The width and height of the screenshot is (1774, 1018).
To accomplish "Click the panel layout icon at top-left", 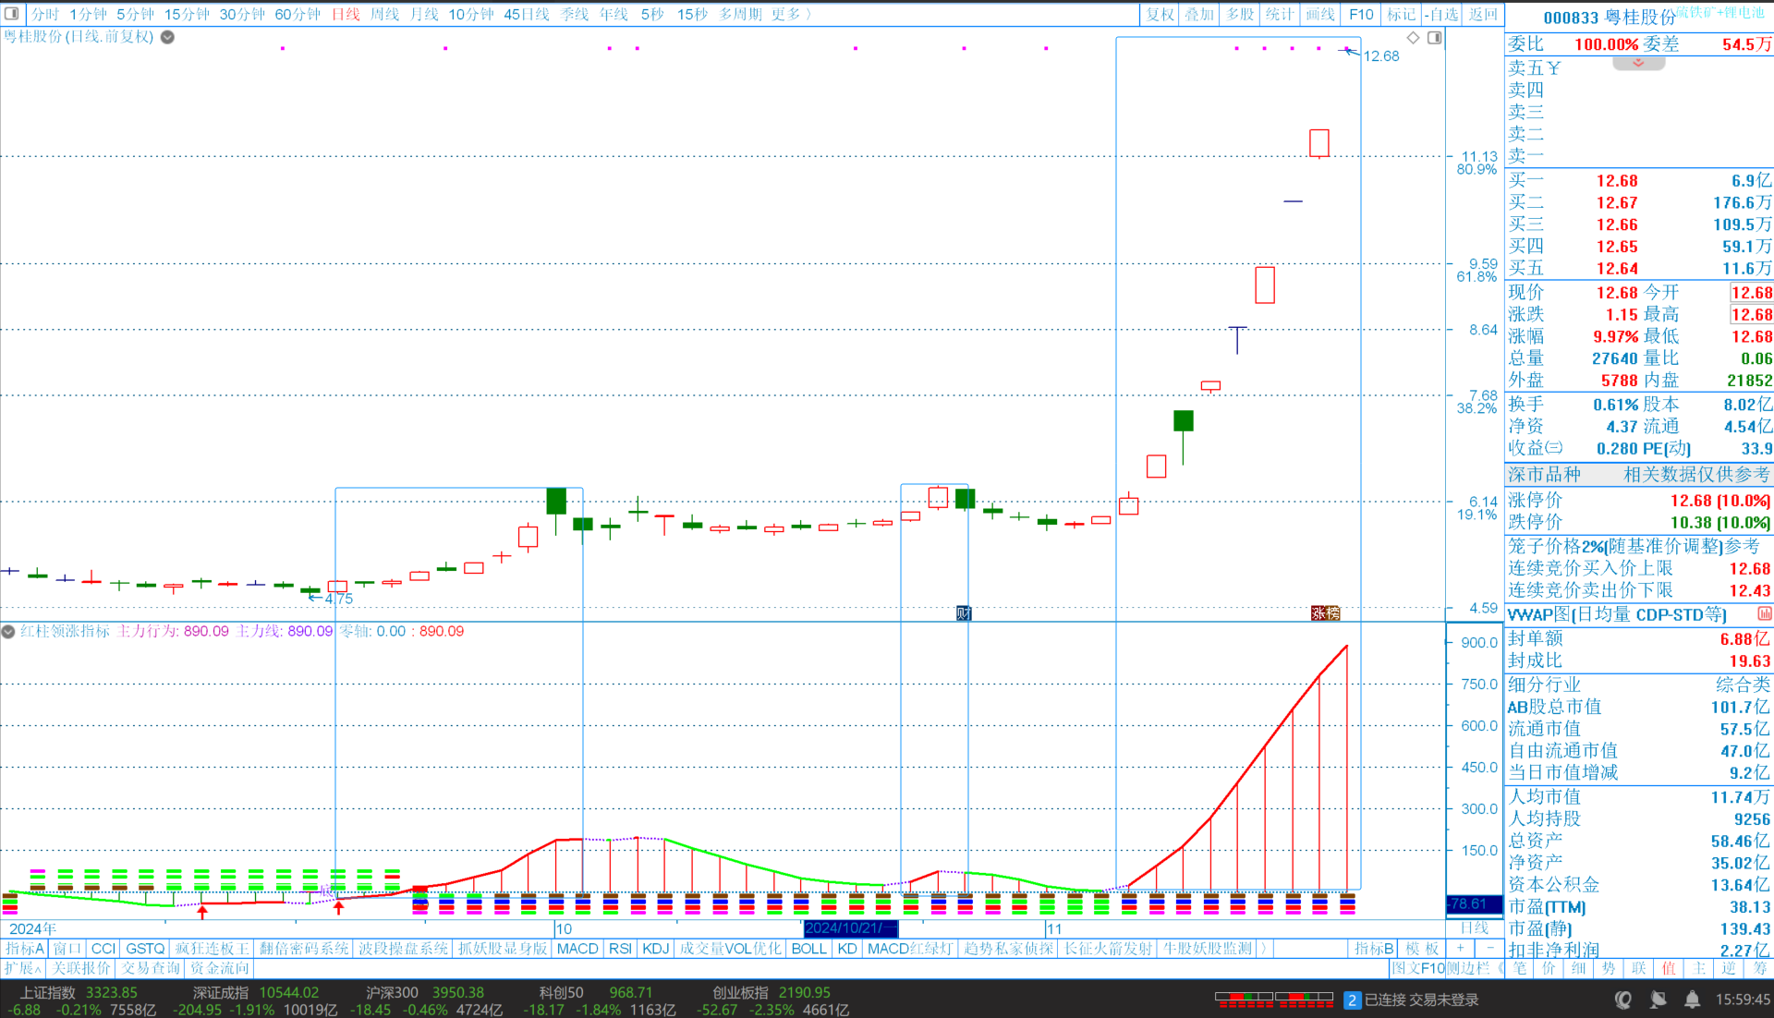I will [12, 14].
